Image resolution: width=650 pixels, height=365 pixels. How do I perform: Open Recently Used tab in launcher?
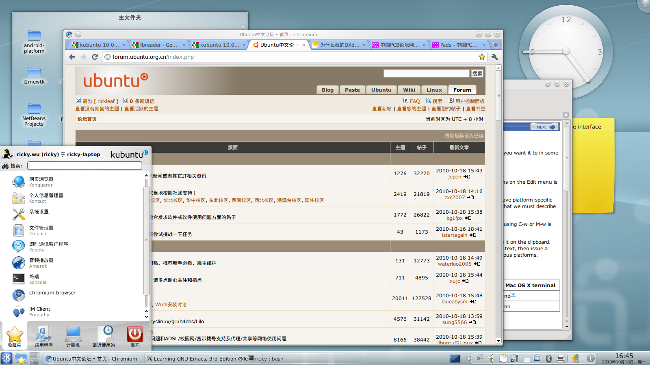pos(104,336)
